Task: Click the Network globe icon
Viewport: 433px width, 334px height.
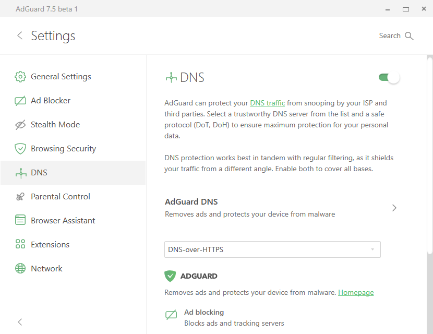Action: pos(20,269)
